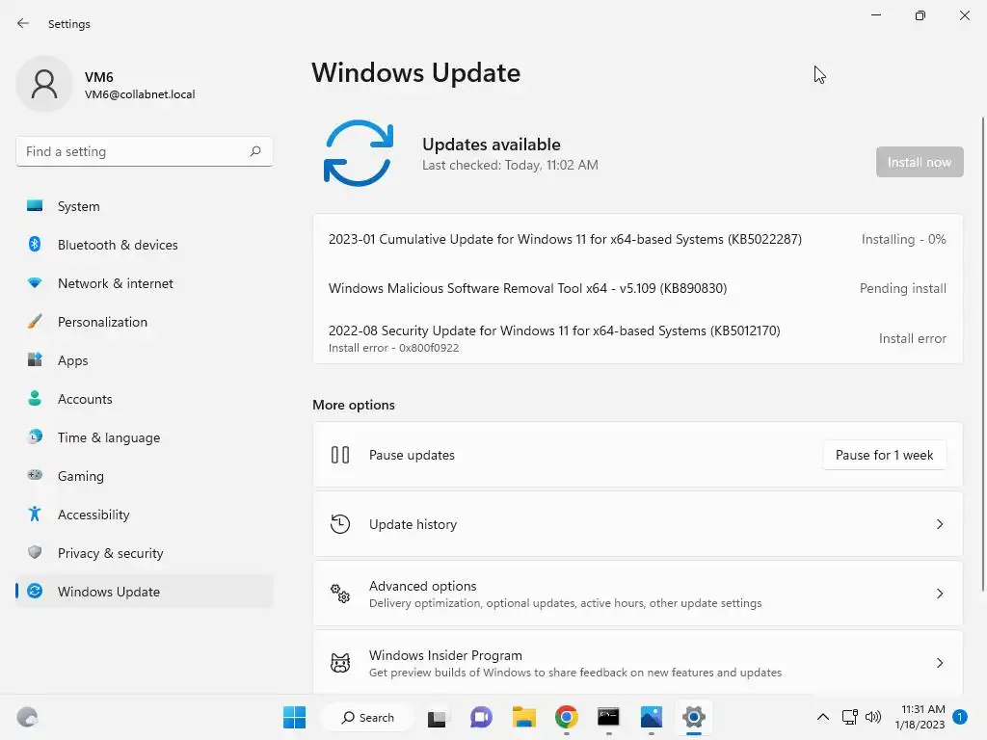Go to Gaming settings
Screen dimensions: 987x740
145,476
